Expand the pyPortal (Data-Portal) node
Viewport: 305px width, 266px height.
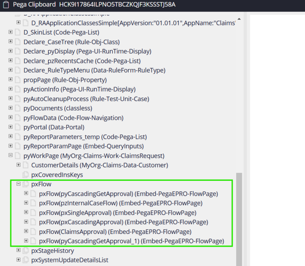(10, 127)
